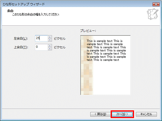Click the ピクセル unit beside left margin
The width and height of the screenshot is (162, 121).
pyautogui.click(x=60, y=38)
